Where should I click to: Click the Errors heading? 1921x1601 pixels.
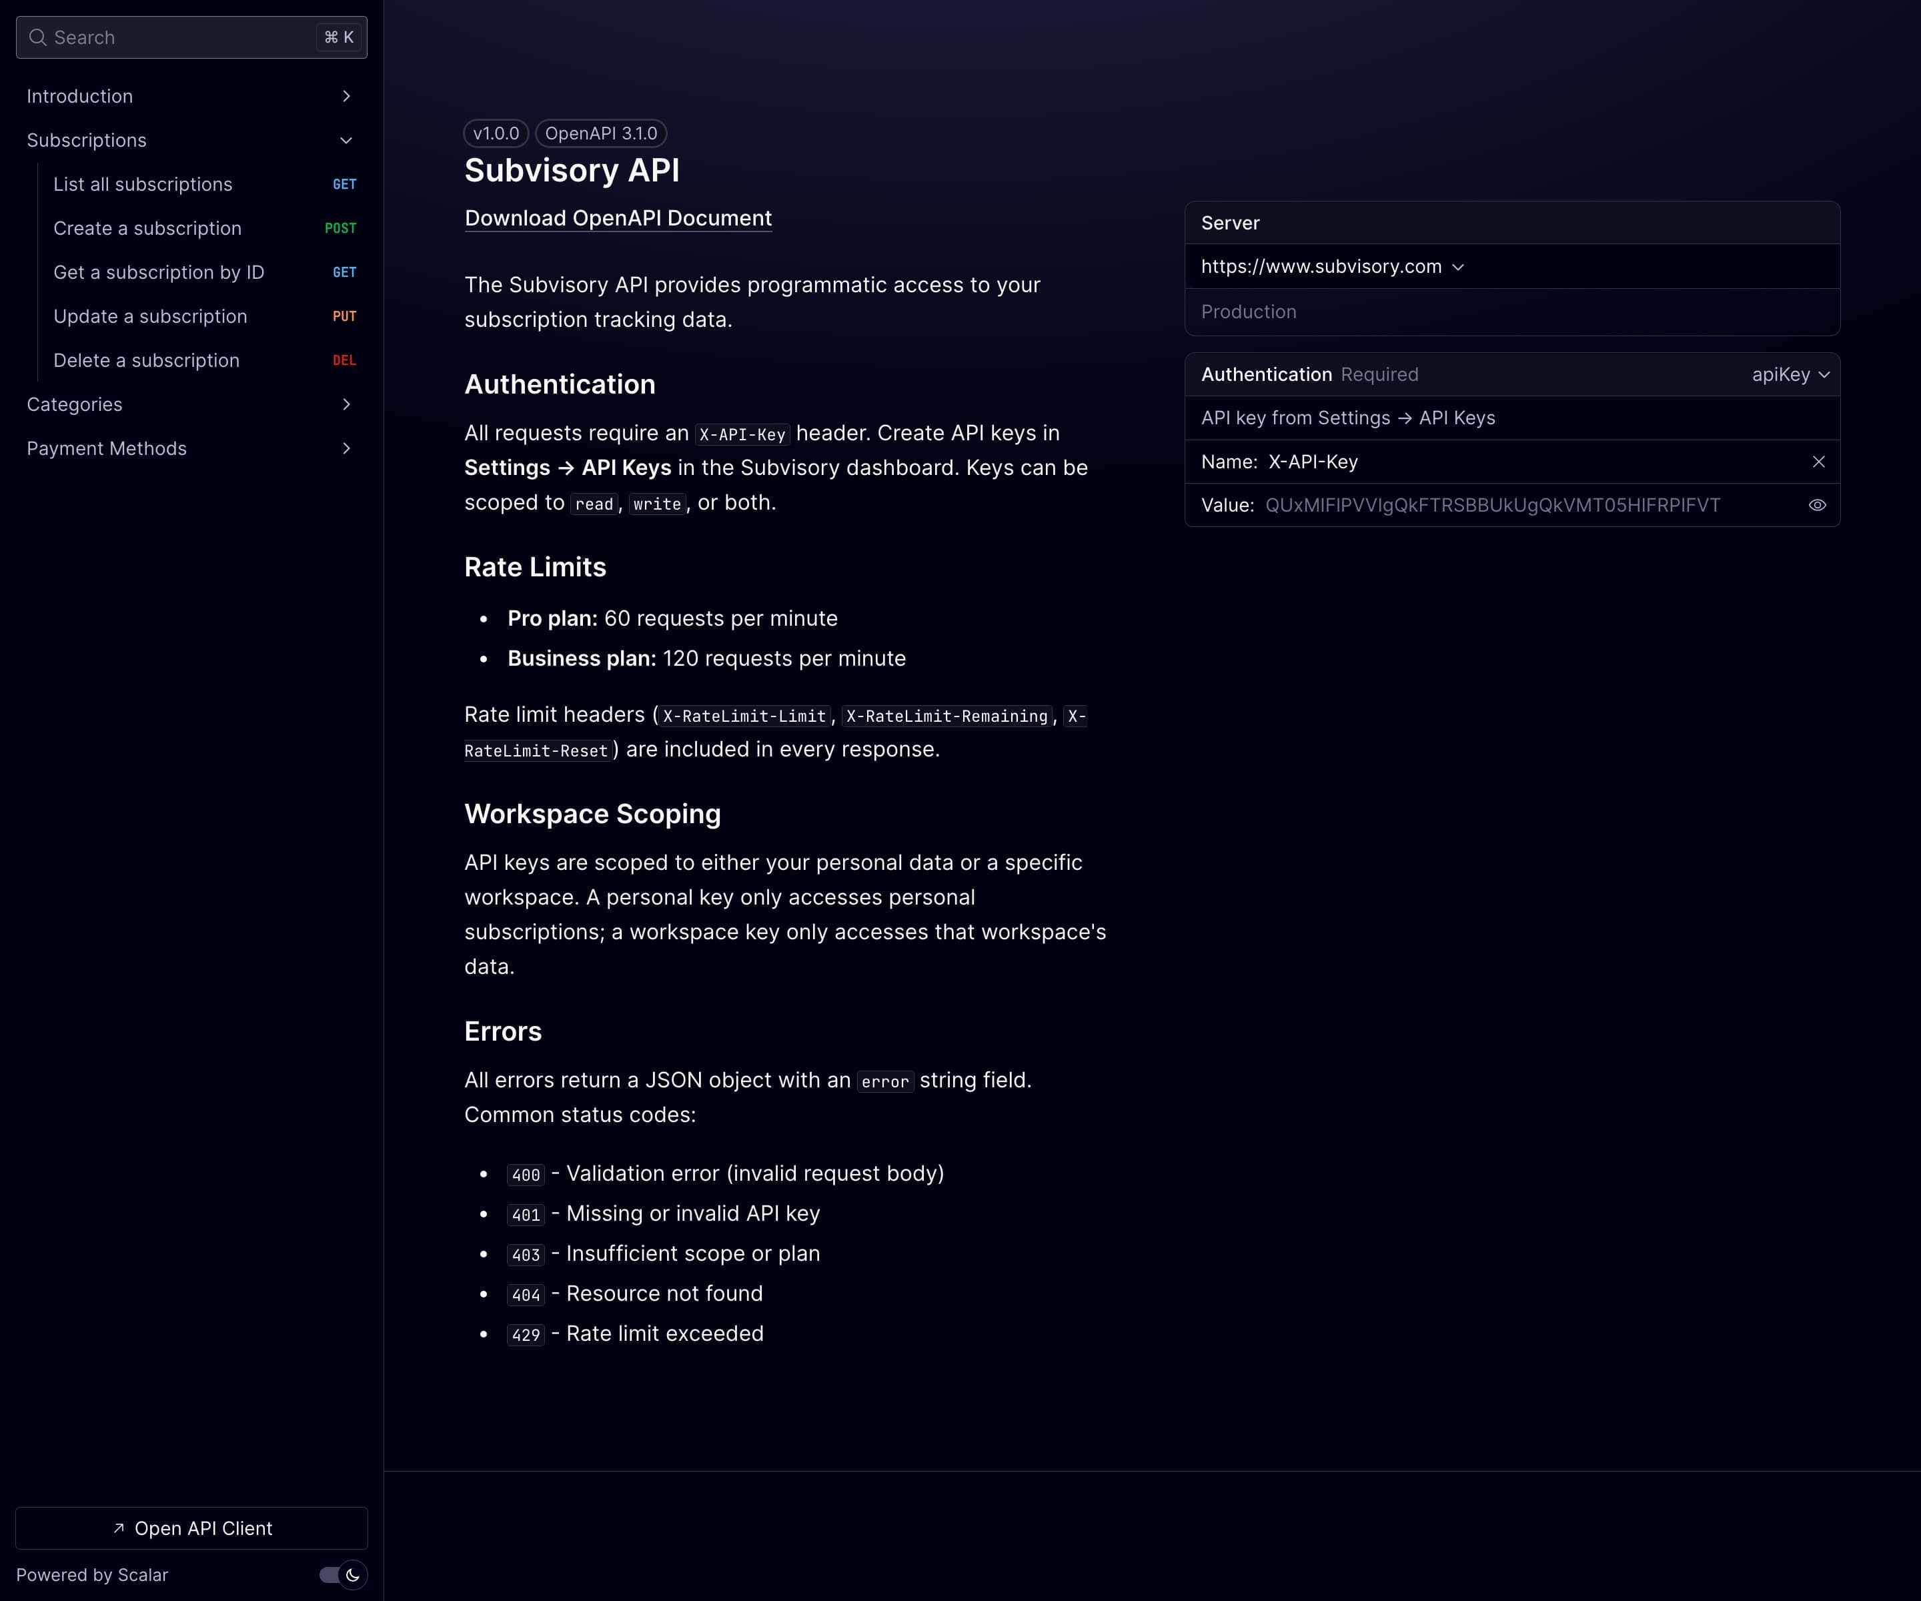[503, 1032]
